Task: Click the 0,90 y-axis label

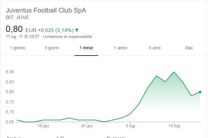Action: [10, 72]
